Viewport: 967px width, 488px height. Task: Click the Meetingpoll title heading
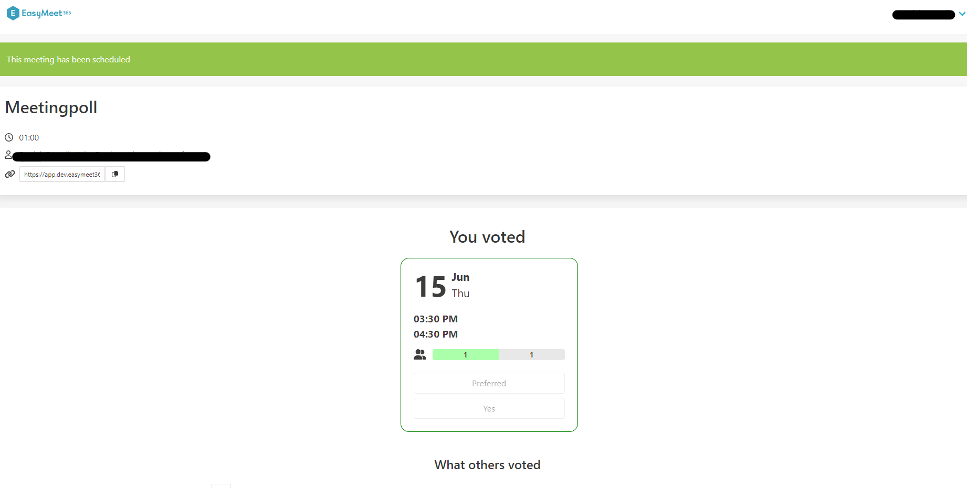coord(51,107)
